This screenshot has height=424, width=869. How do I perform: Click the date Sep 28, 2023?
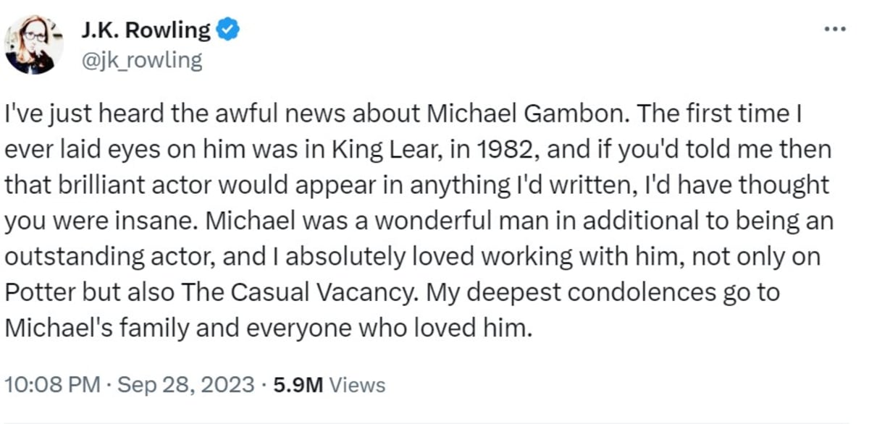point(185,384)
